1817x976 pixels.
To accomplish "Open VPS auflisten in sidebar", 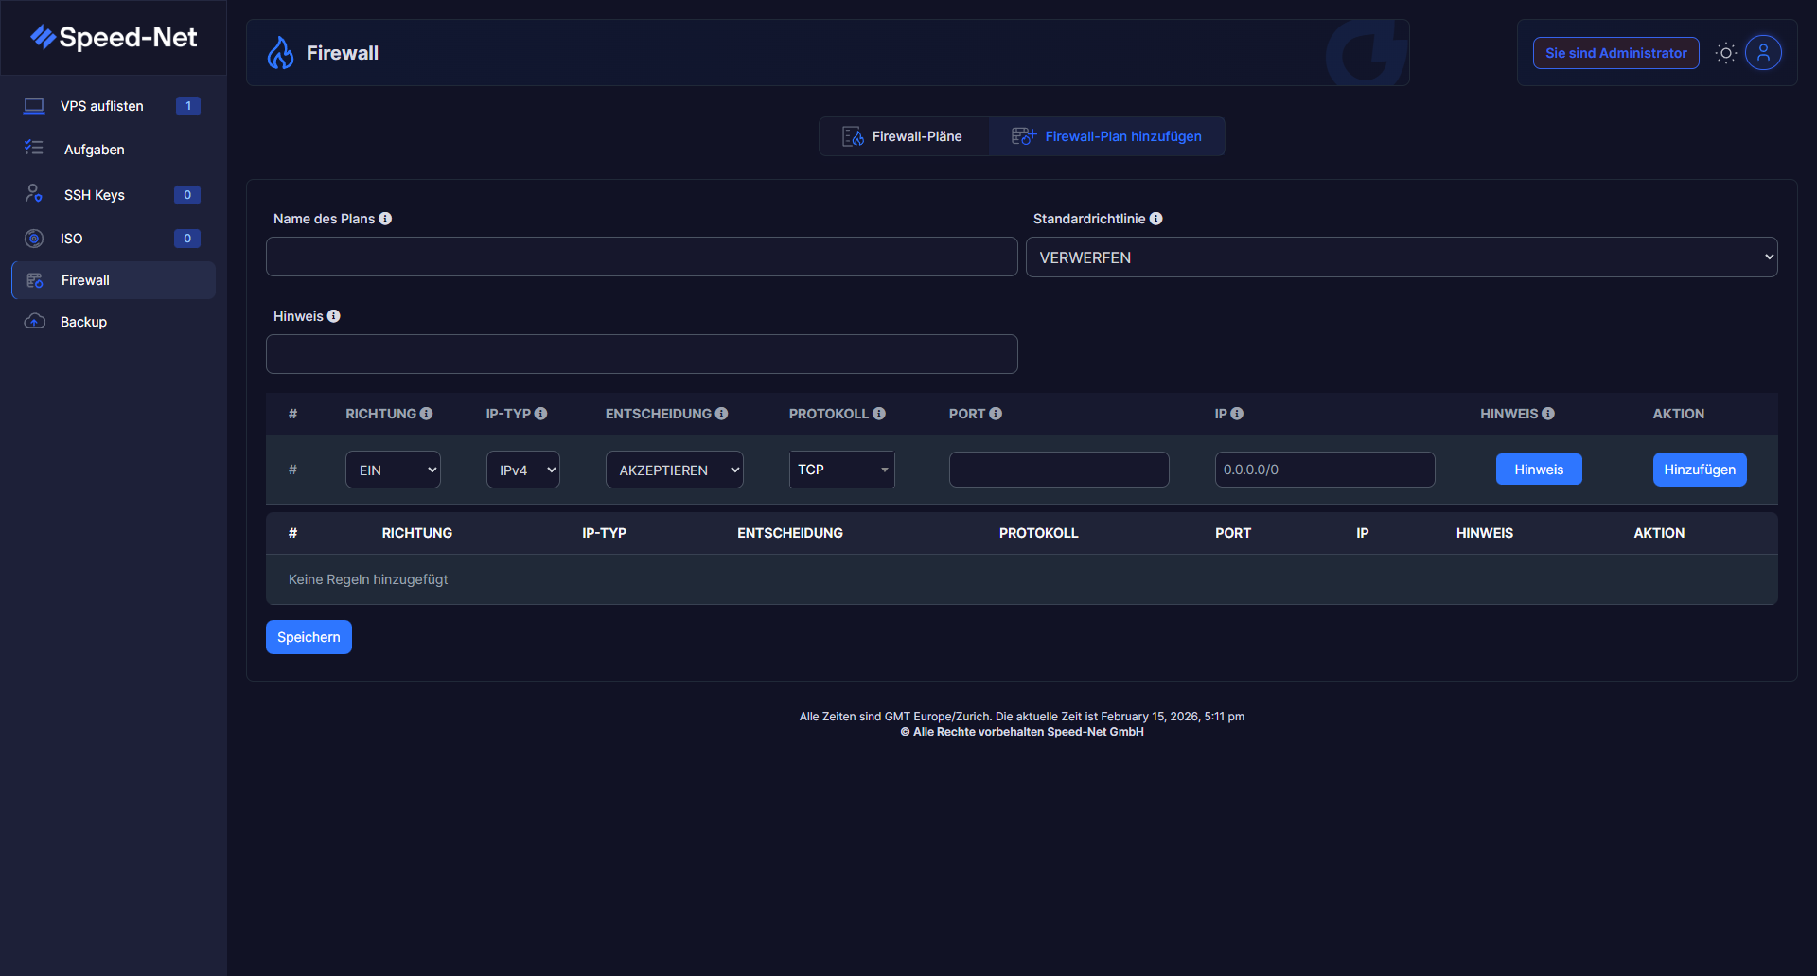I will tap(114, 106).
